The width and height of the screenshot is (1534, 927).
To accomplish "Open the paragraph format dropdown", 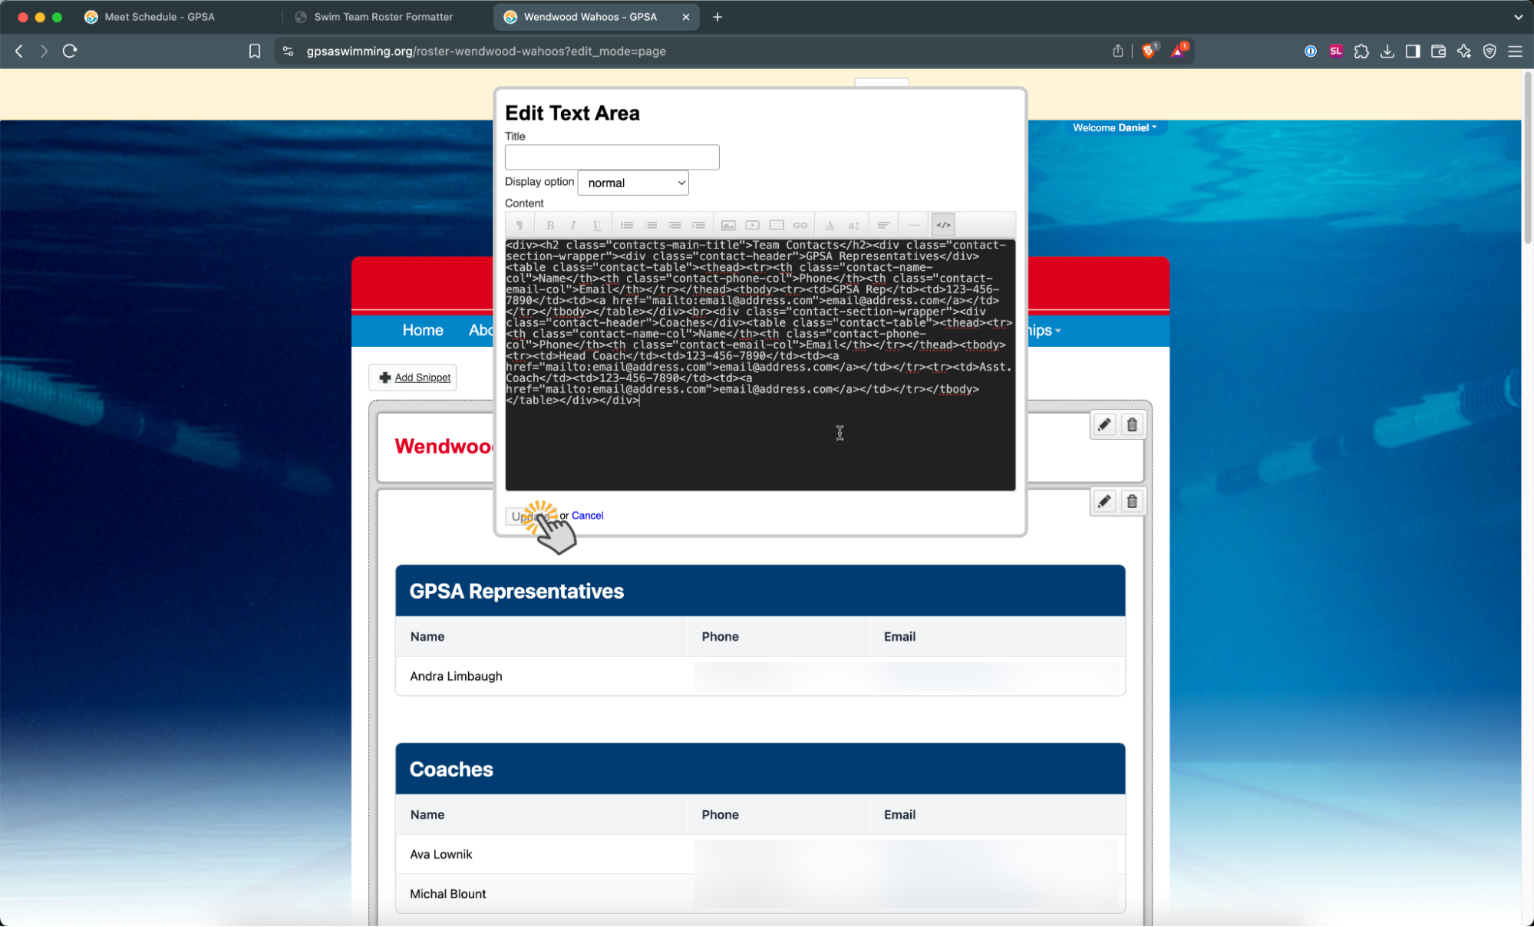I will point(520,225).
